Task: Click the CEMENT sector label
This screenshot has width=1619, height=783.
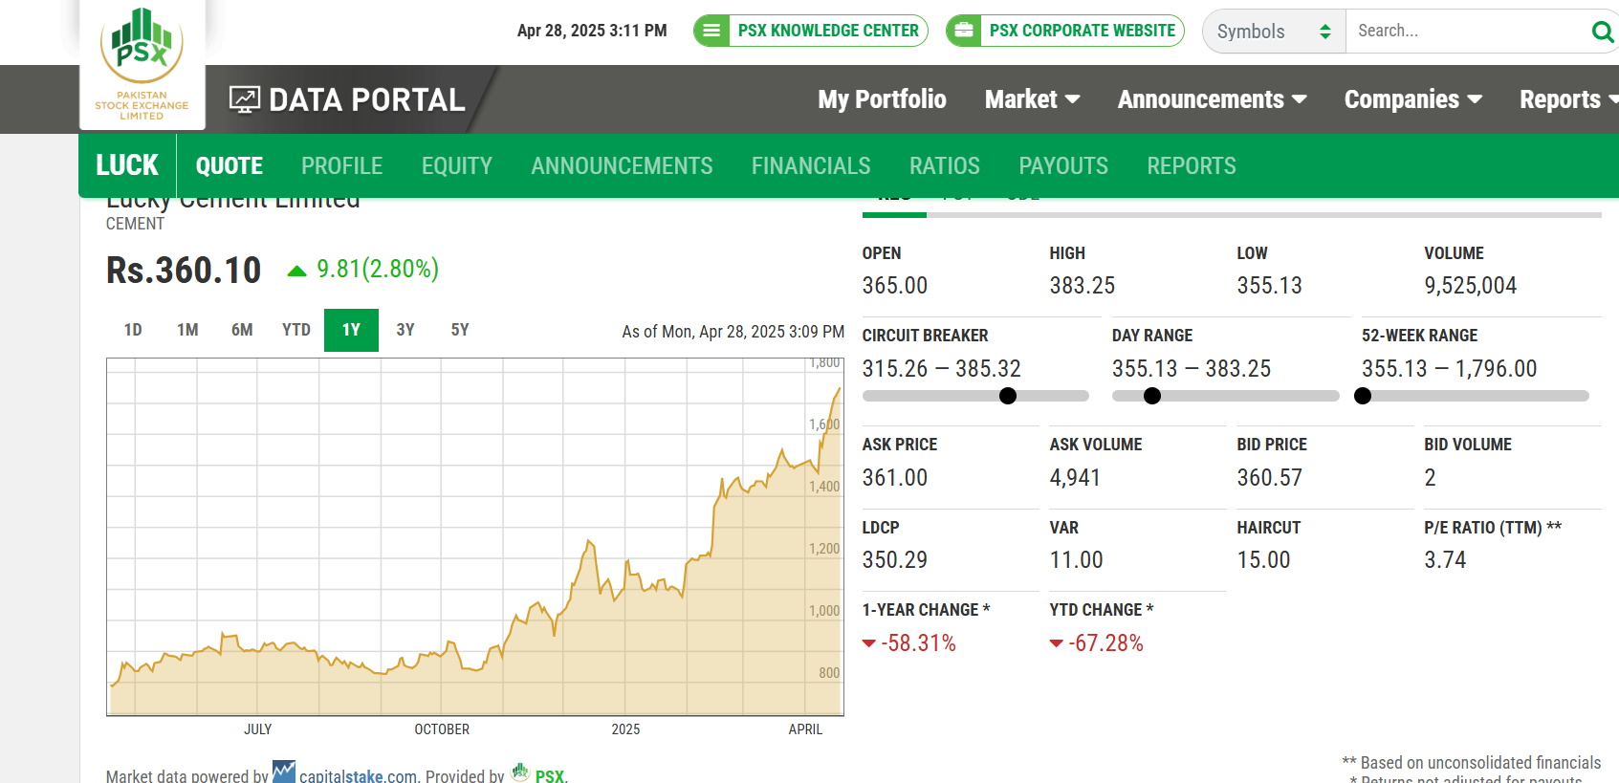Action: pyautogui.click(x=135, y=224)
